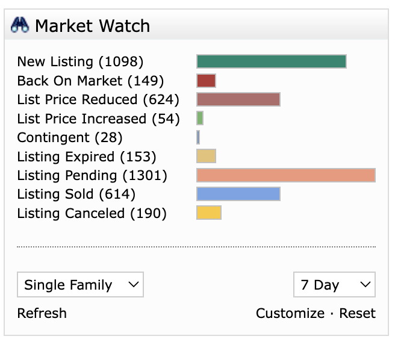Open List Price Increased (54) listings

(x=98, y=119)
